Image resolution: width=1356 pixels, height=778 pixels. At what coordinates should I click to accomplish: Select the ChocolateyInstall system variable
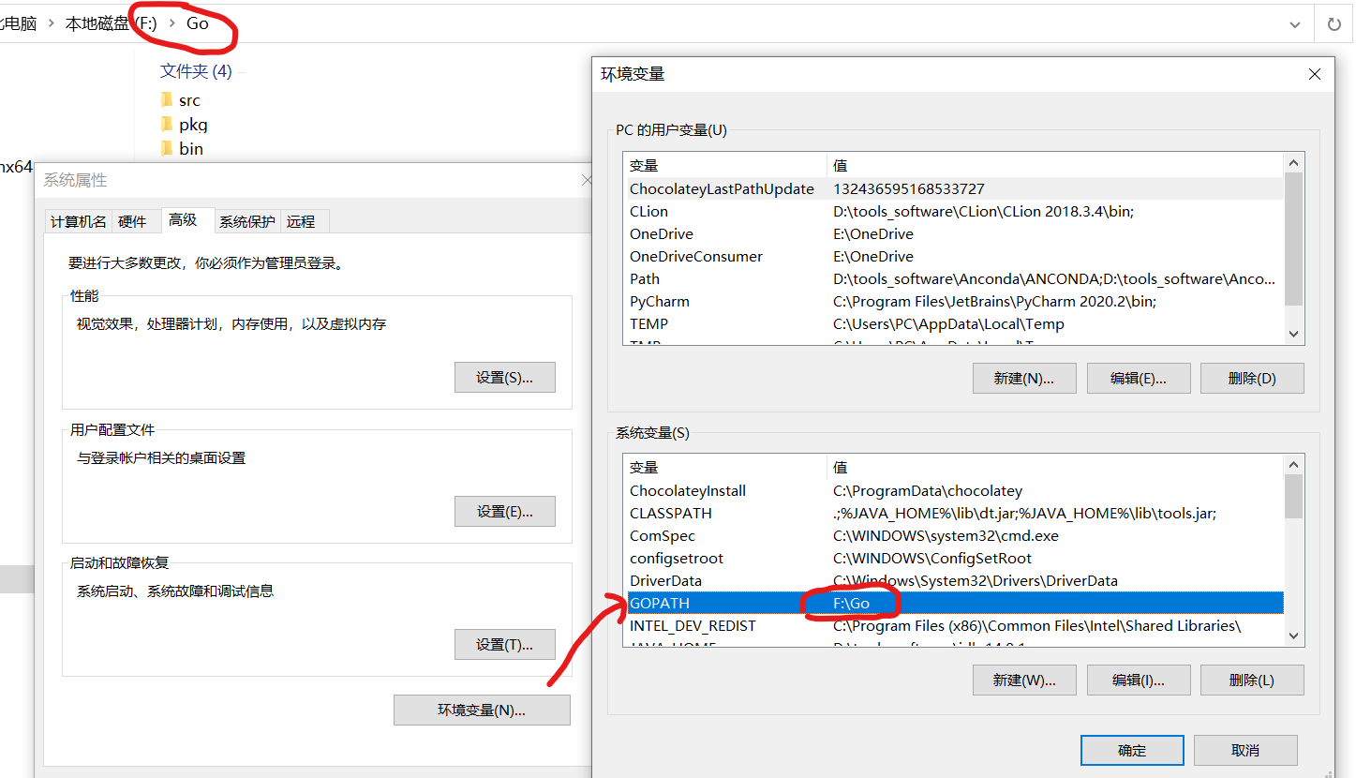954,491
